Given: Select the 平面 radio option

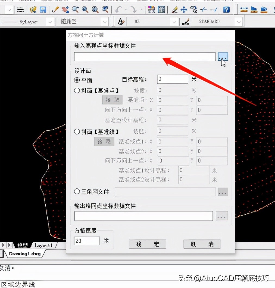Looking at the screenshot, I should click(x=77, y=80).
